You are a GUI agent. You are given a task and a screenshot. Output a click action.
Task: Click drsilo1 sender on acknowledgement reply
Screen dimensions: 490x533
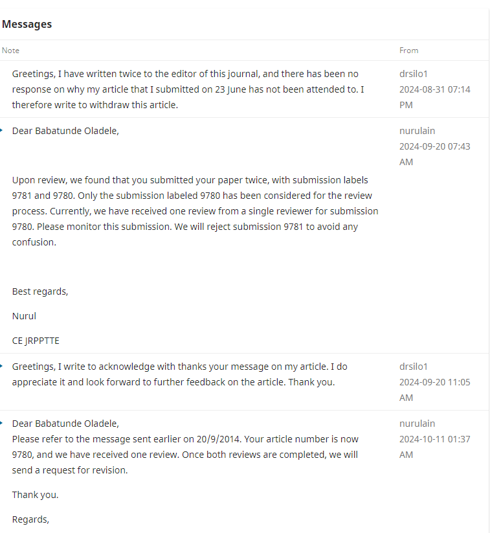(414, 367)
